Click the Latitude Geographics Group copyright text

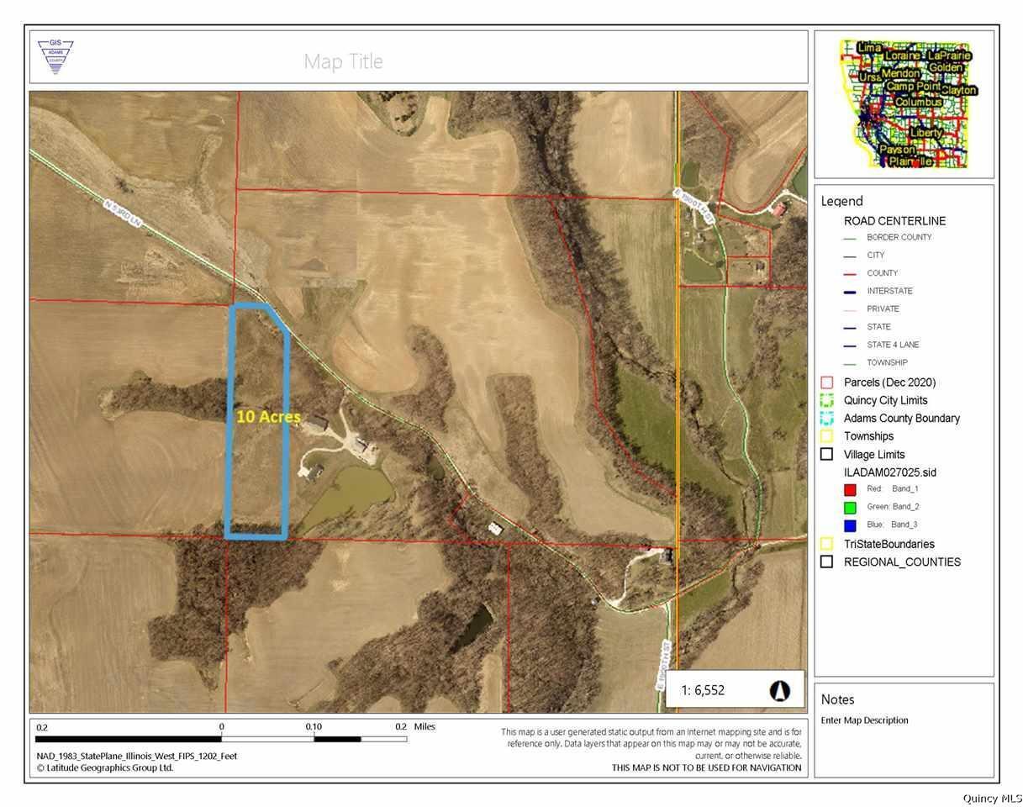(105, 767)
